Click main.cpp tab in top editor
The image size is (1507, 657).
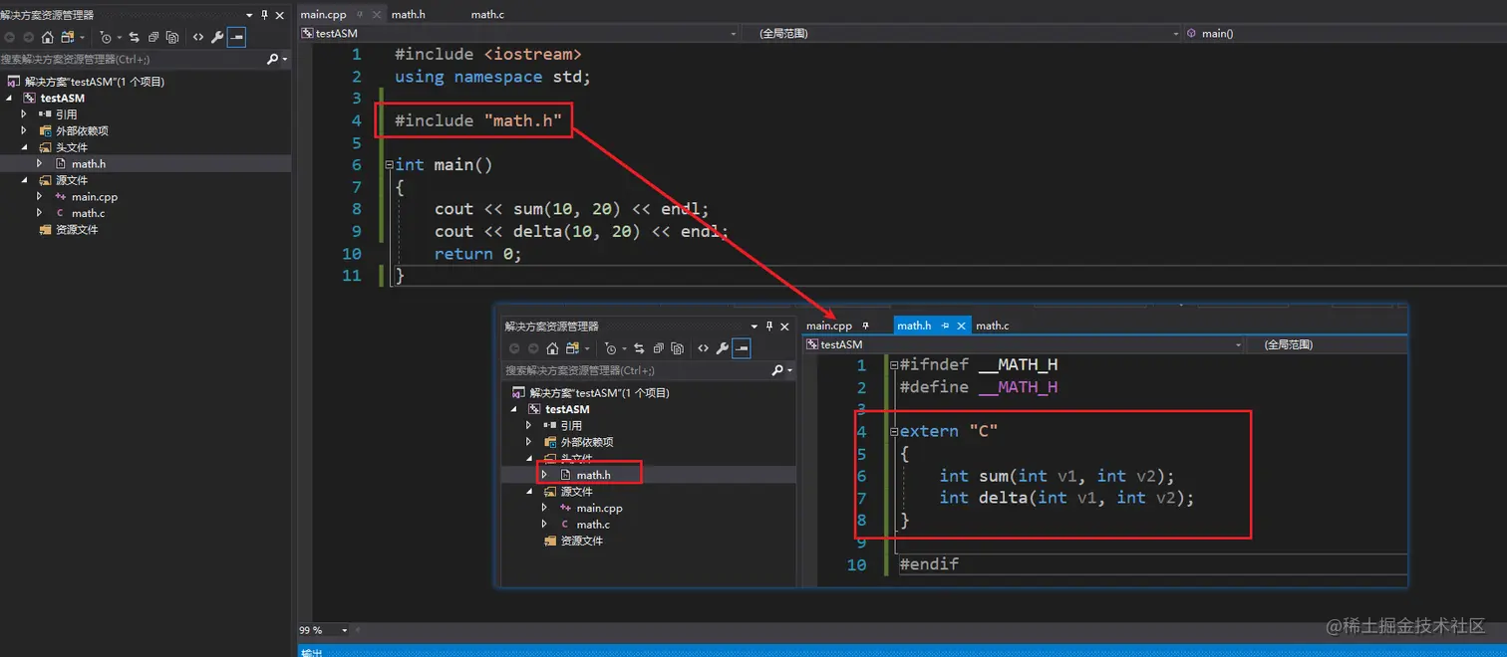coord(323,15)
